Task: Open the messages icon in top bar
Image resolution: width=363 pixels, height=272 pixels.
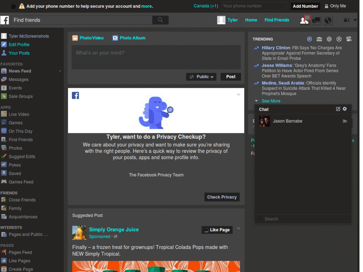Action: click(316, 20)
